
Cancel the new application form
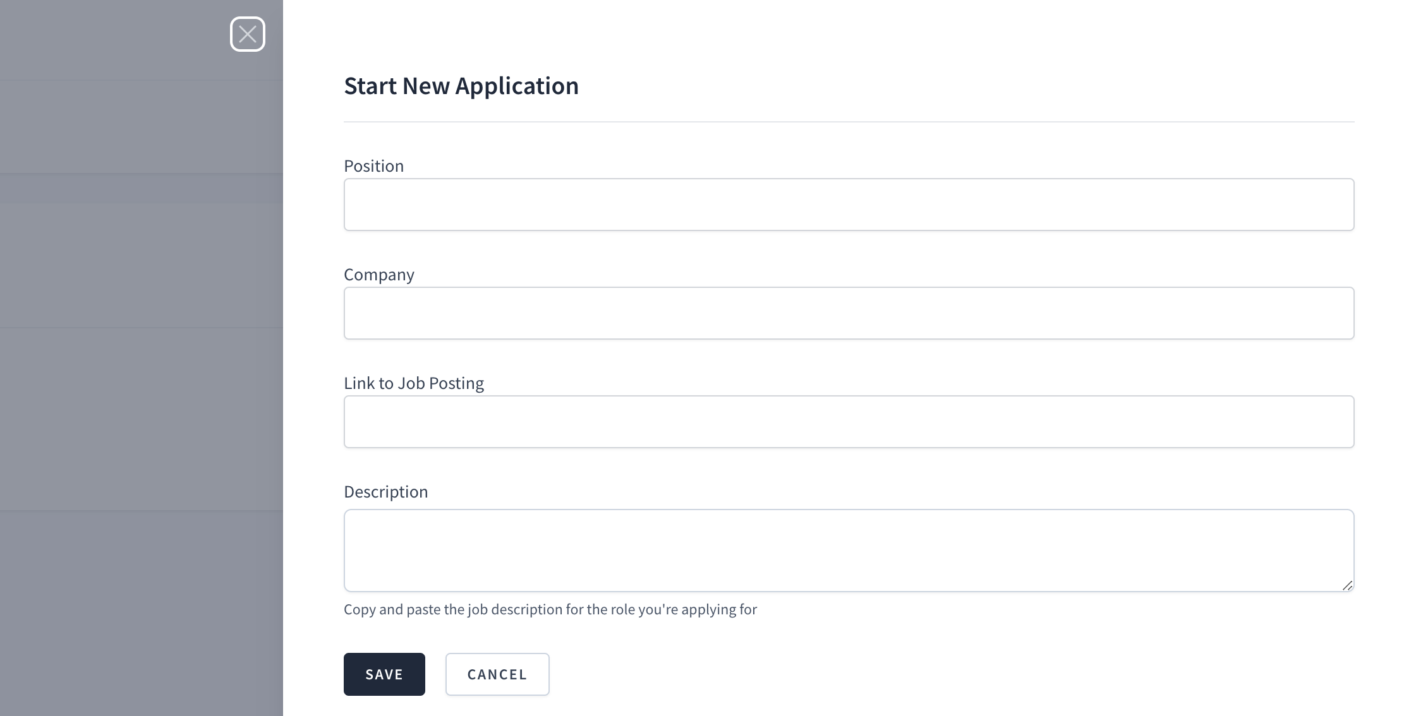(x=497, y=674)
